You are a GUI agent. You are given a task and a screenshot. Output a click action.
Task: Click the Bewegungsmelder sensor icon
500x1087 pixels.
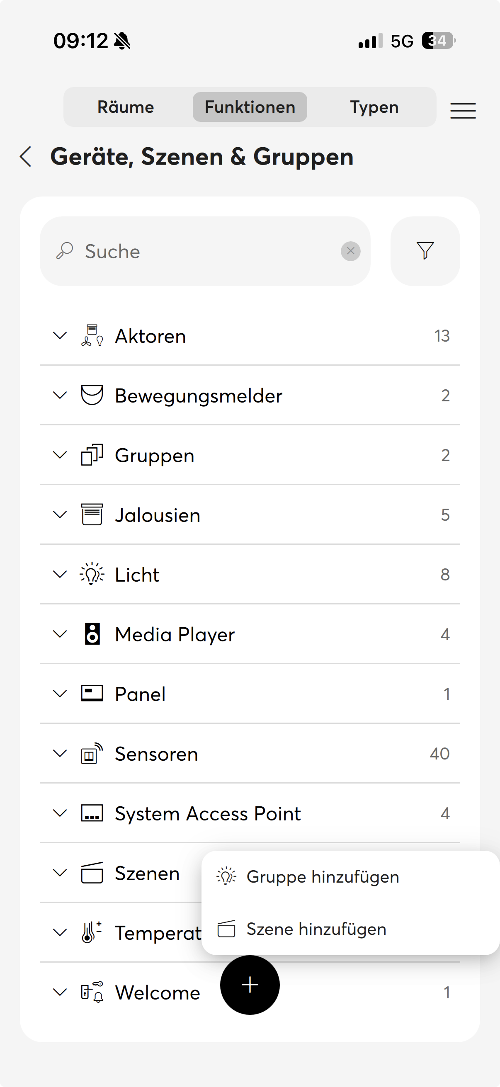coord(92,395)
